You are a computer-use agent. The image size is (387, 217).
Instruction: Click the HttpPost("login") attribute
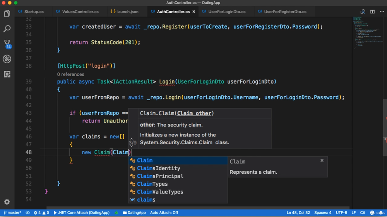pyautogui.click(x=86, y=66)
